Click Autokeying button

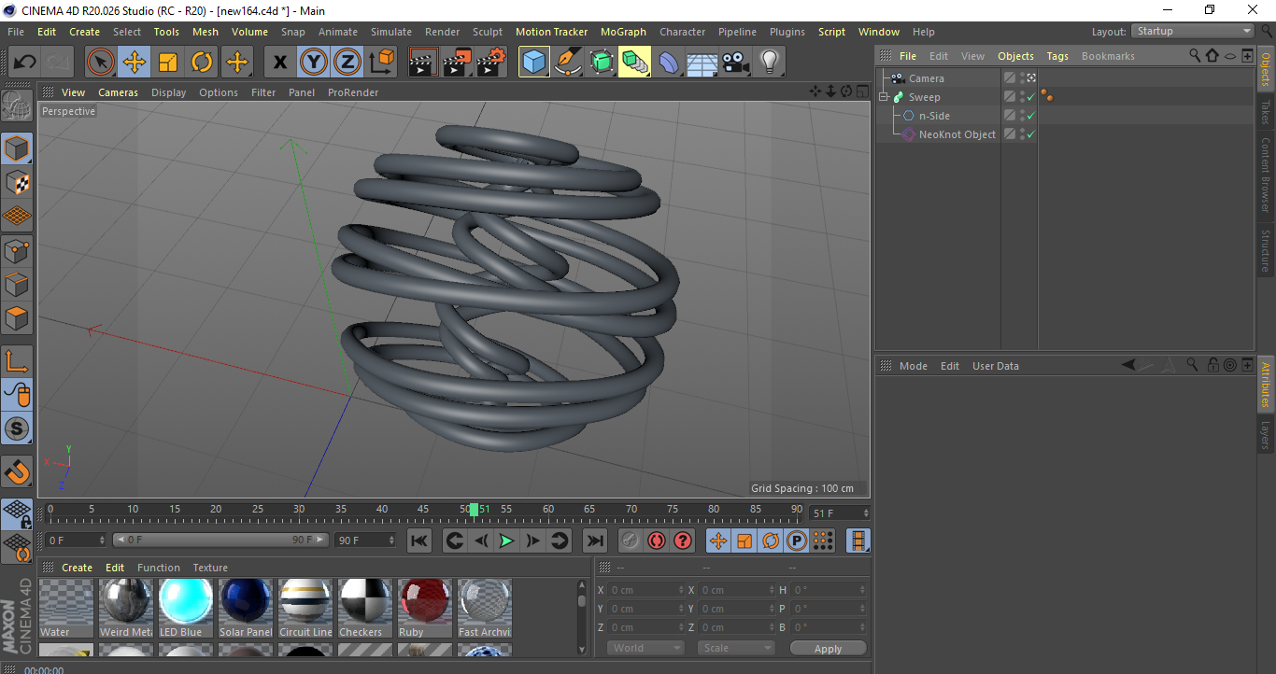(657, 541)
